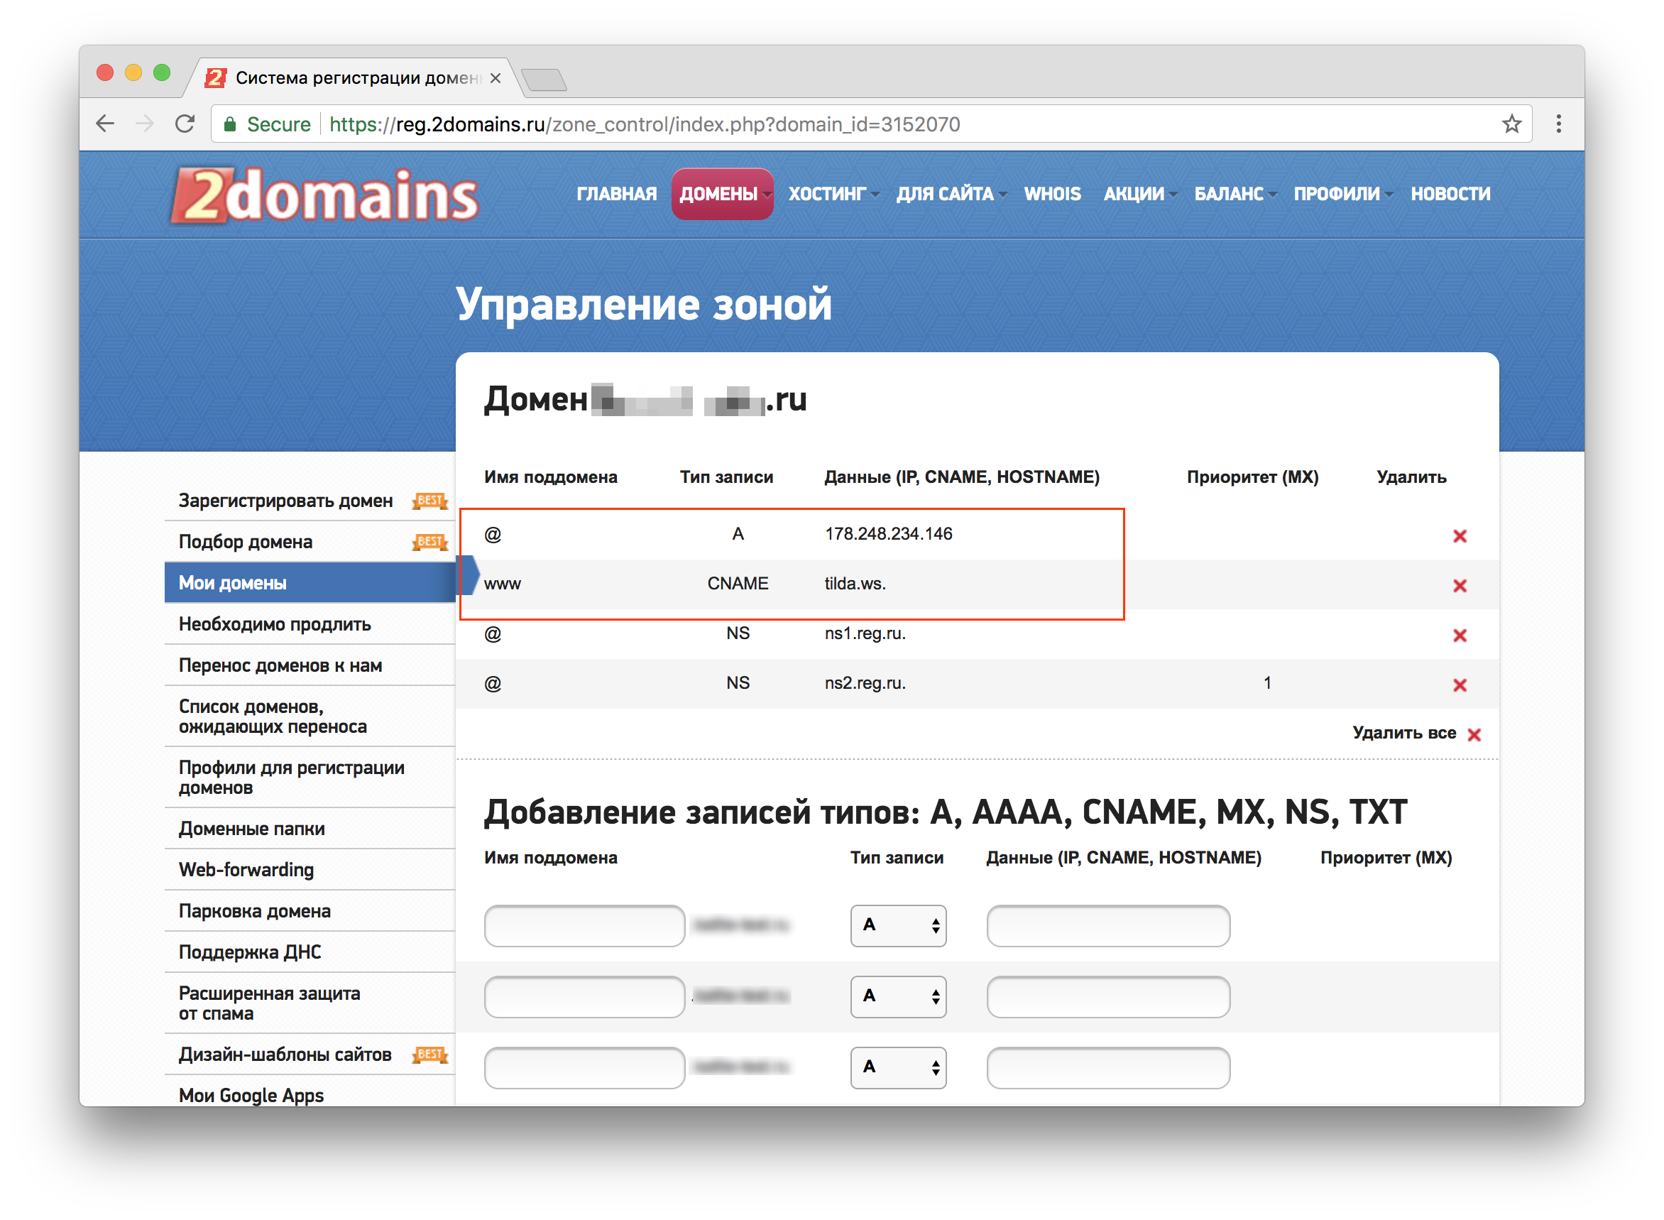This screenshot has height=1220, width=1664.
Task: Click the 2domains logo
Action: pyautogui.click(x=325, y=196)
